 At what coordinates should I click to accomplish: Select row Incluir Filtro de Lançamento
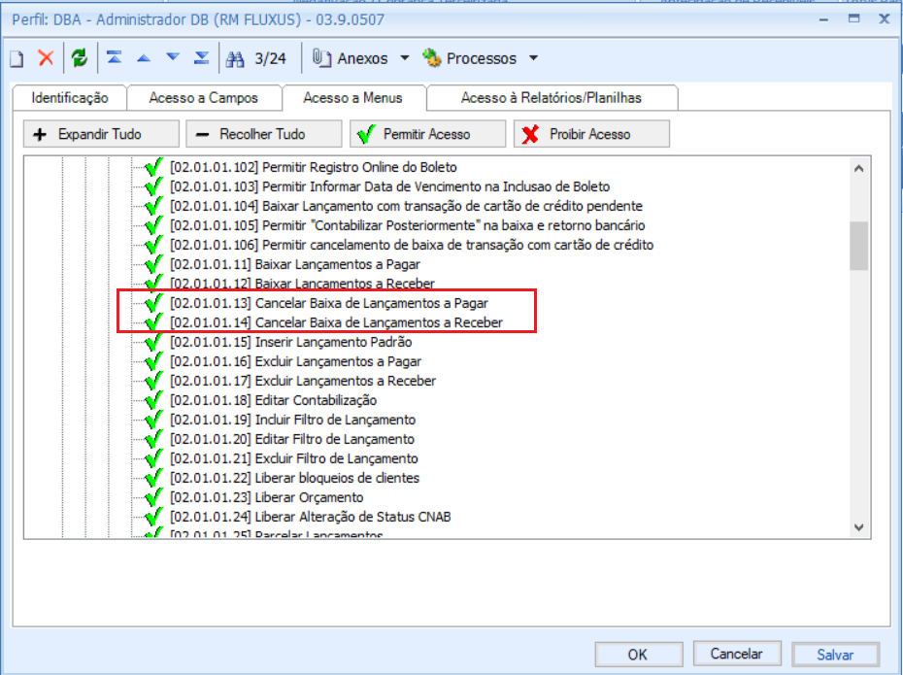[292, 420]
